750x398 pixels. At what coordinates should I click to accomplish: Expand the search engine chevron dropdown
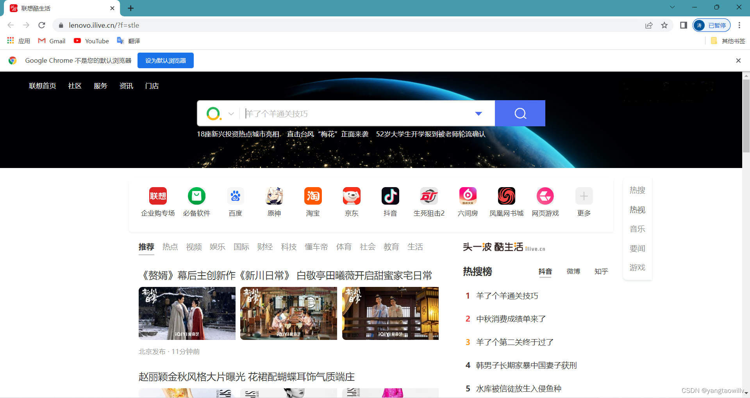coord(231,114)
